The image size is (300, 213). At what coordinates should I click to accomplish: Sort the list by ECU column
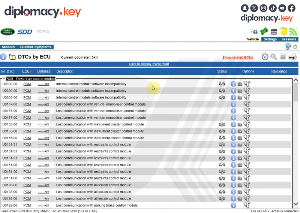click(x=25, y=71)
